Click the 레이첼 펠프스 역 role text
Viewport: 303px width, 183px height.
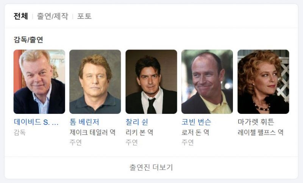click(261, 133)
